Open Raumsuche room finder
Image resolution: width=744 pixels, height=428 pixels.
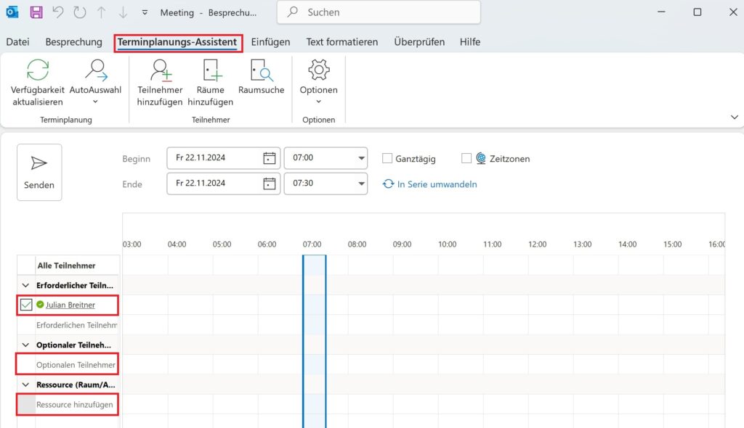(x=262, y=77)
